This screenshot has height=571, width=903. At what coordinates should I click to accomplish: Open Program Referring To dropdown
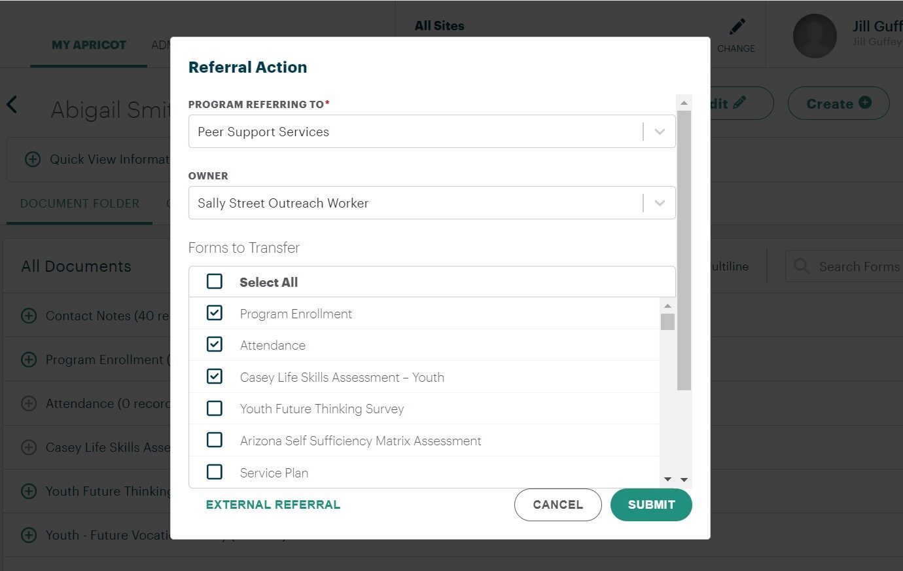(660, 132)
